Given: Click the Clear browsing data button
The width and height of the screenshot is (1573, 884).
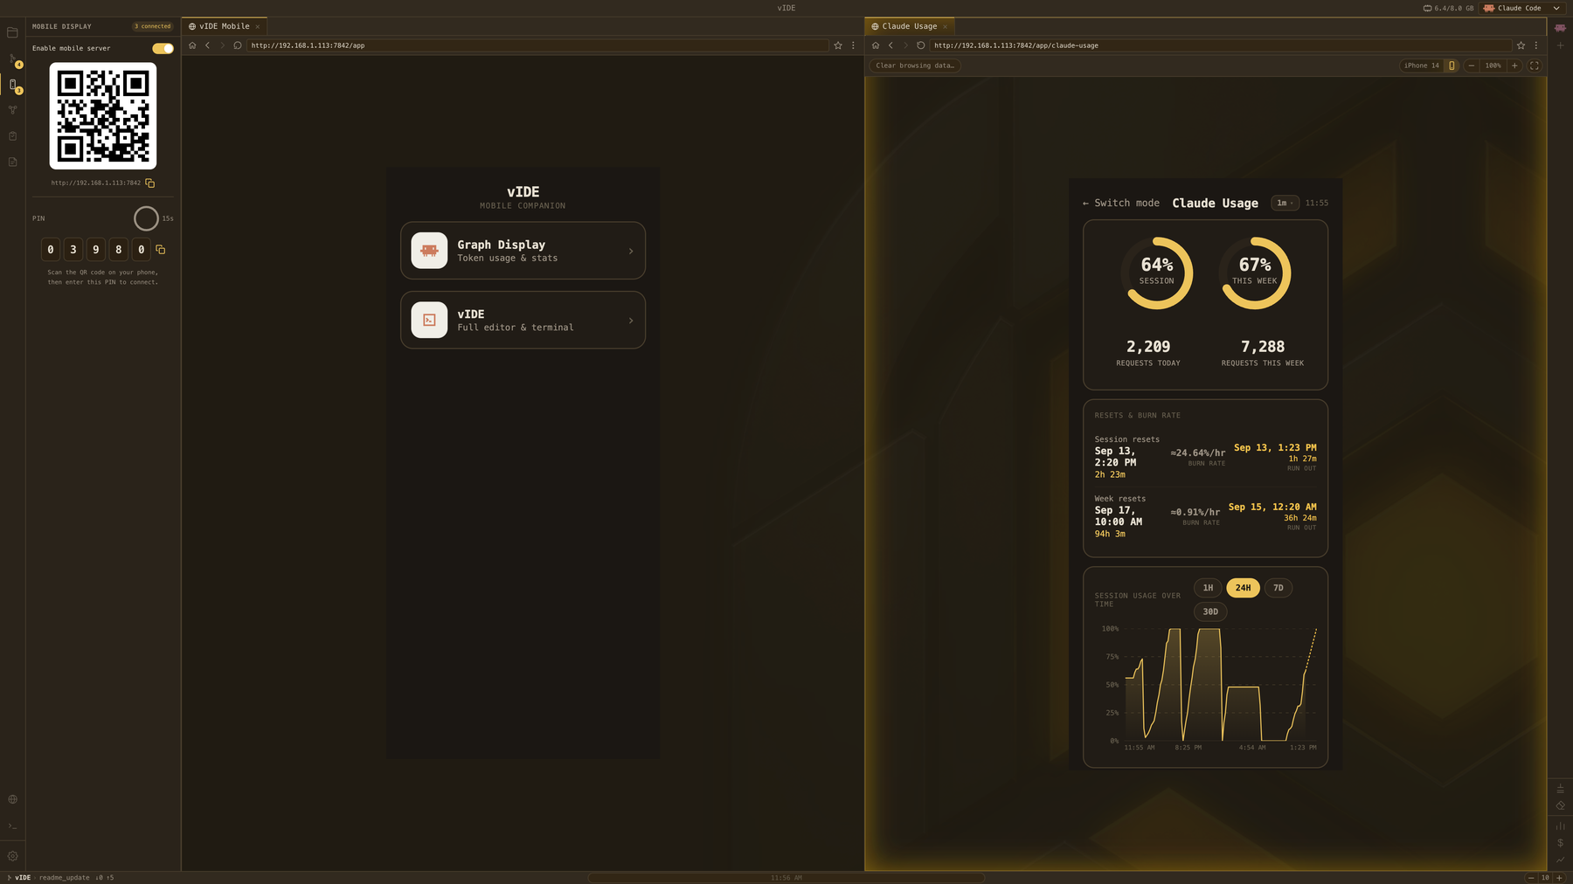Looking at the screenshot, I should [915, 66].
